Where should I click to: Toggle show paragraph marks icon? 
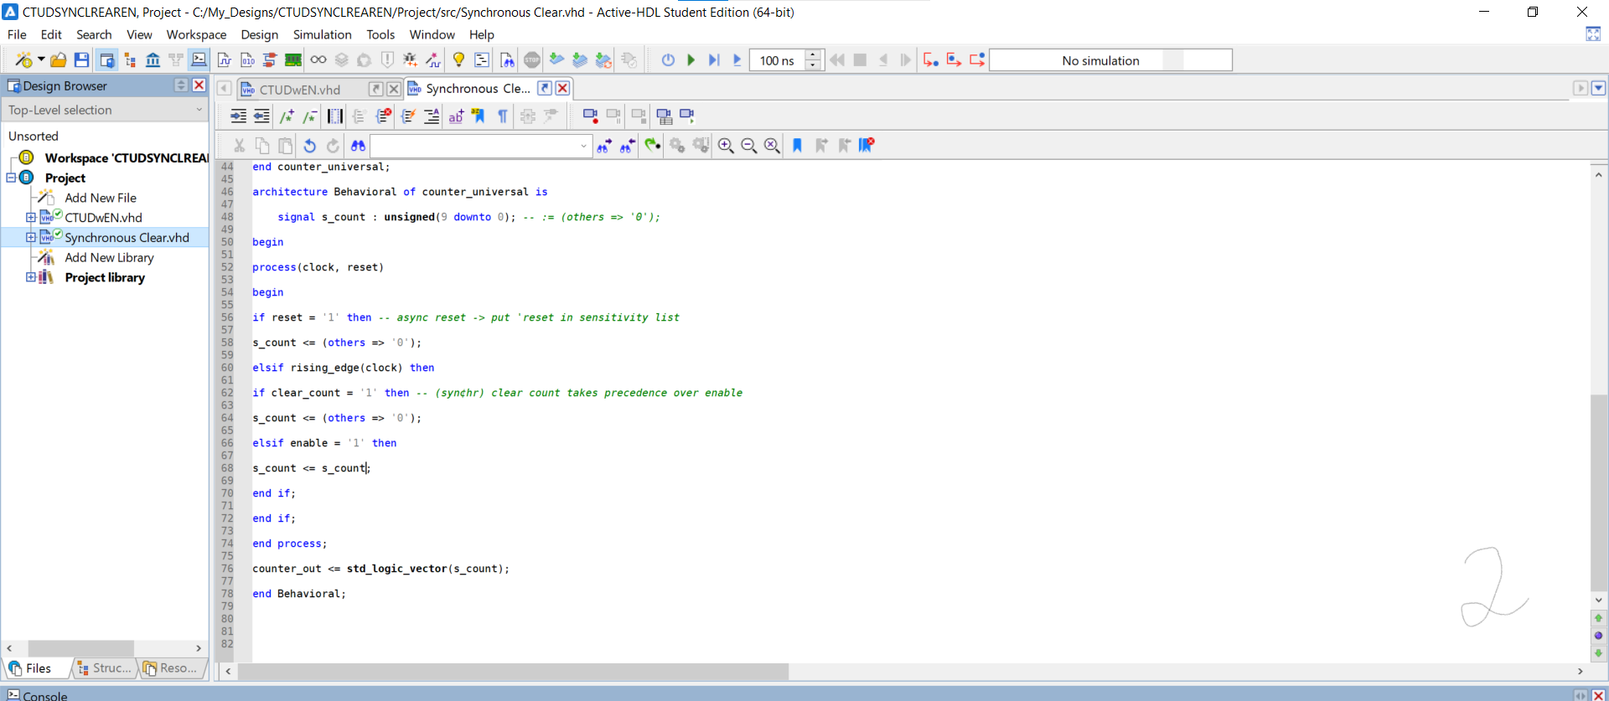pos(503,116)
